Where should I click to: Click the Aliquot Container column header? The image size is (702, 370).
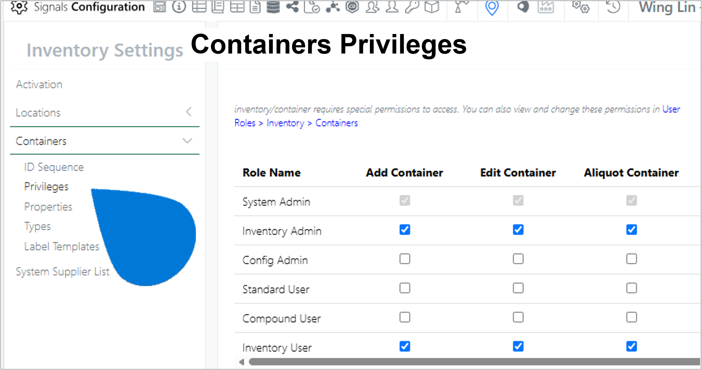coord(632,173)
